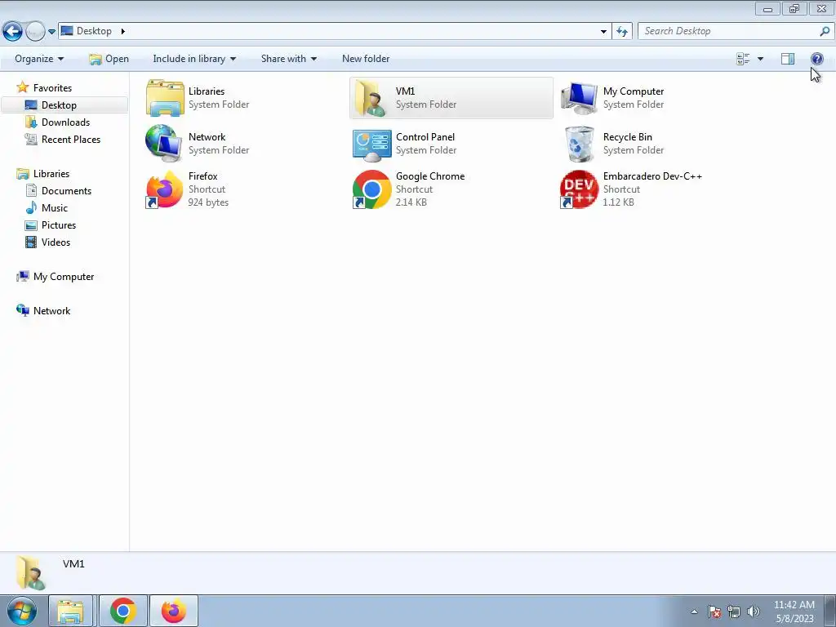The width and height of the screenshot is (836, 627).
Task: Expand the address bar history dropdown
Action: pyautogui.click(x=603, y=32)
